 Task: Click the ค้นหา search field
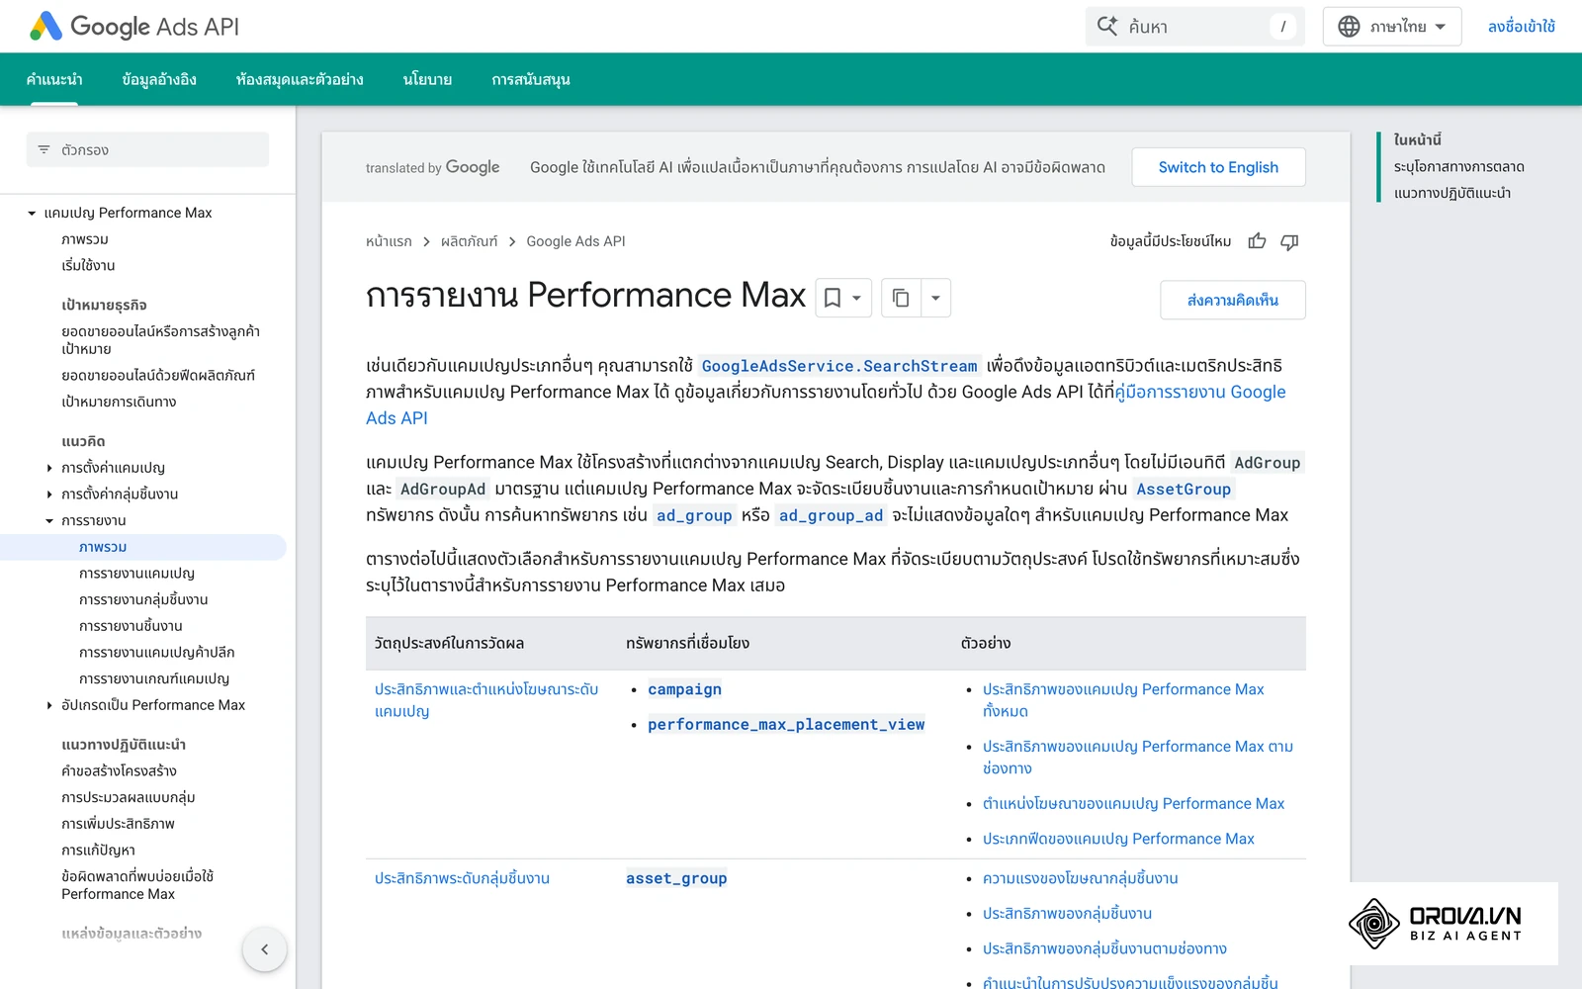(x=1195, y=27)
